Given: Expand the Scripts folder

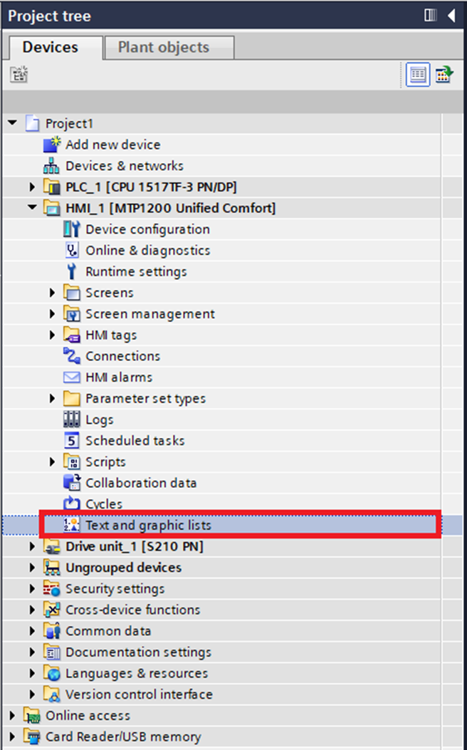Looking at the screenshot, I should (x=52, y=462).
